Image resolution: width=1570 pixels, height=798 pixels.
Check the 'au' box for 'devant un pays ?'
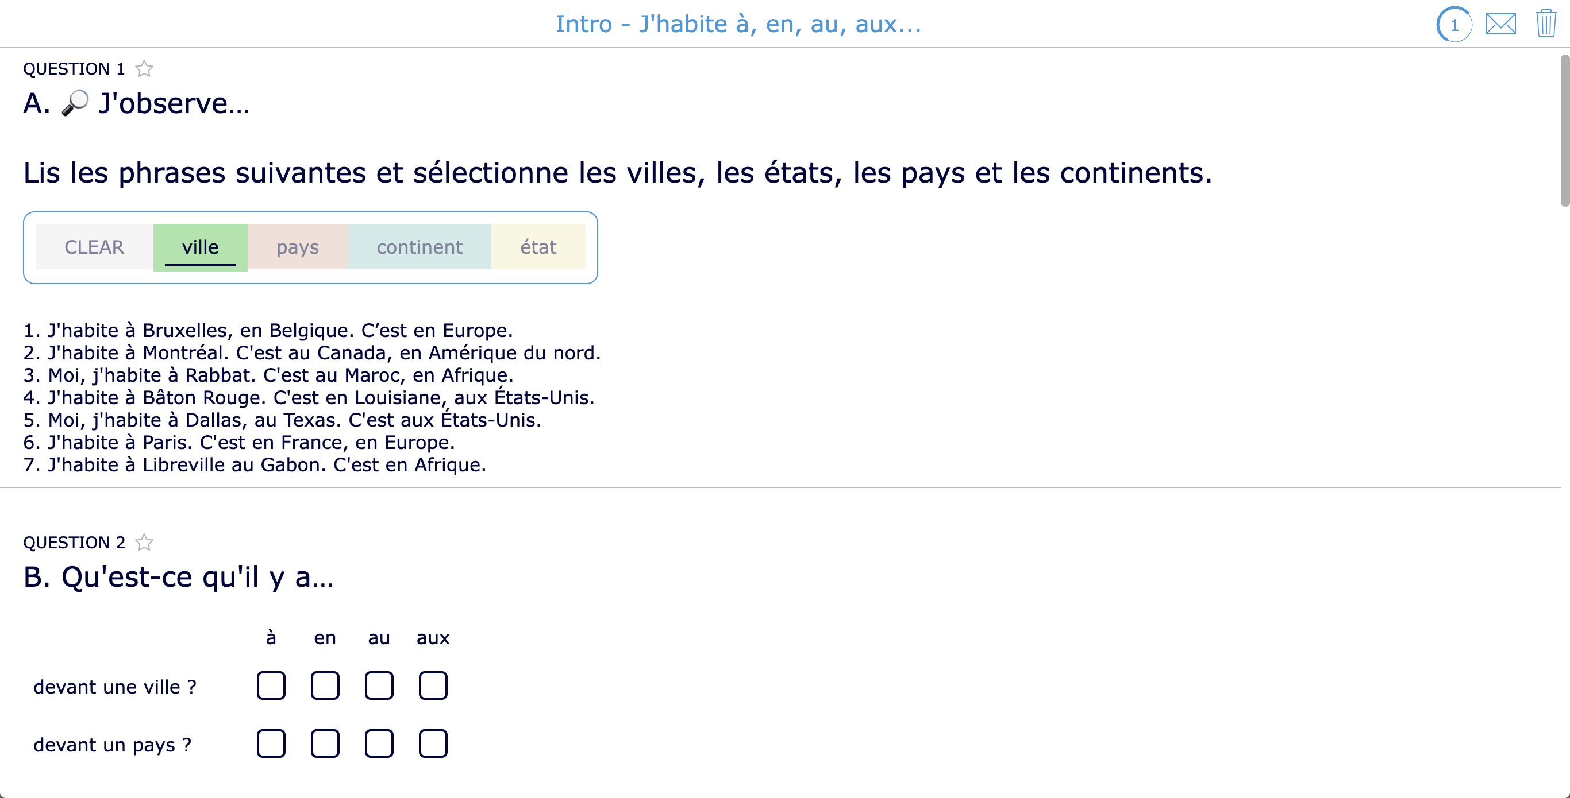(379, 743)
